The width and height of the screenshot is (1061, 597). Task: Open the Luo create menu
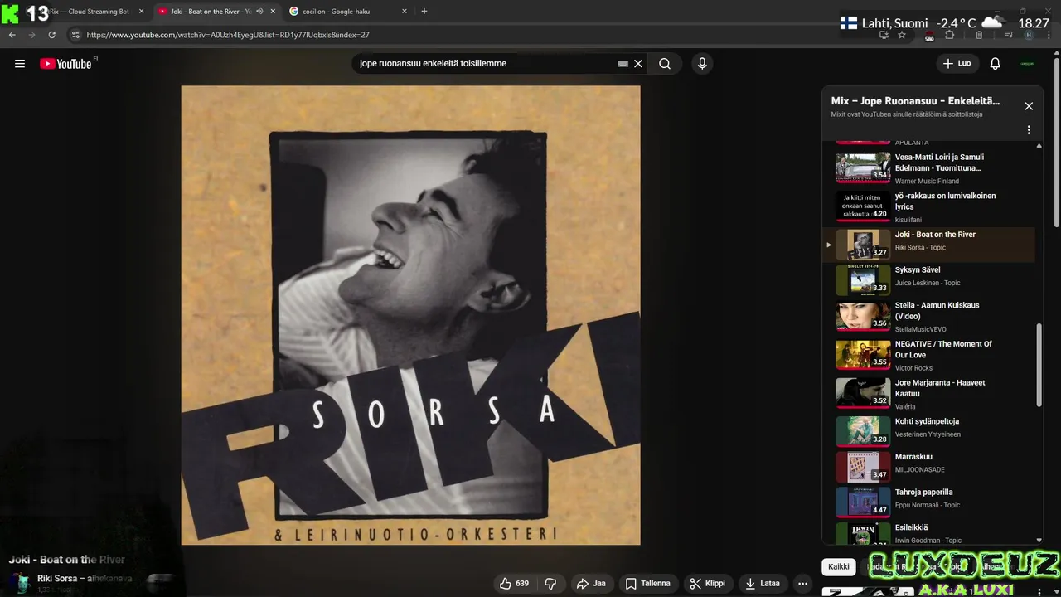(x=957, y=64)
